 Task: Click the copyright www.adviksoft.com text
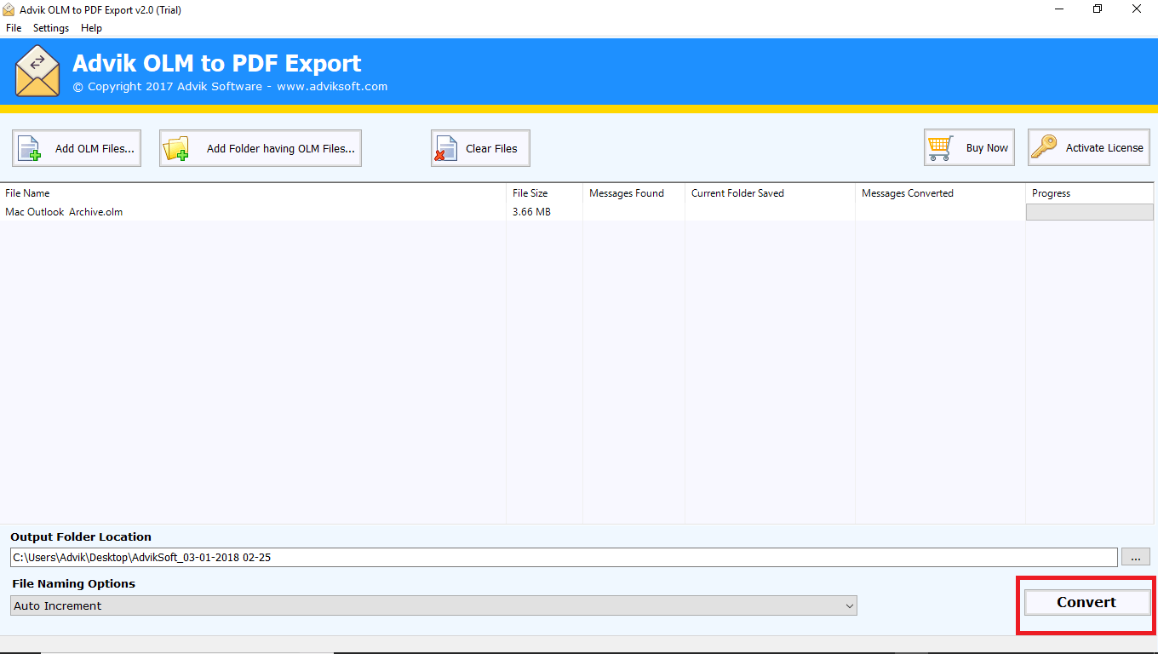230,86
